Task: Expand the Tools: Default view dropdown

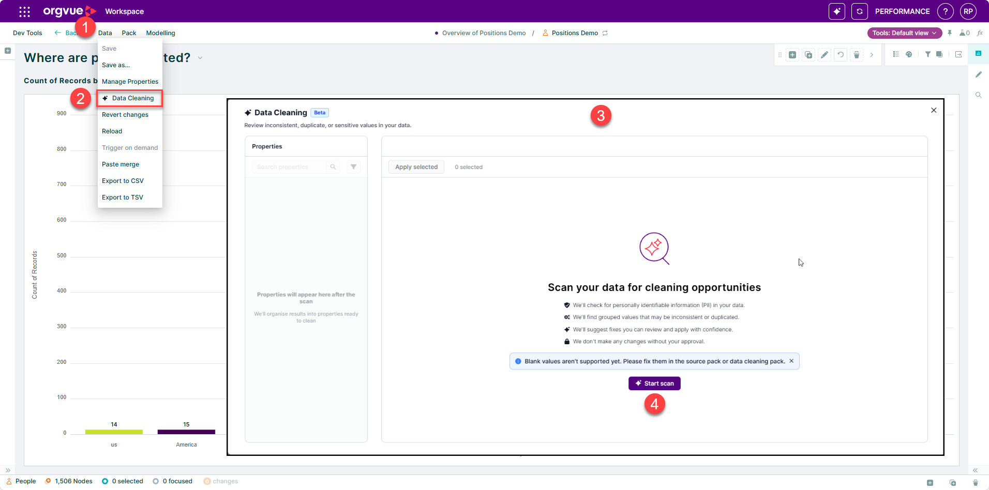Action: click(x=904, y=33)
